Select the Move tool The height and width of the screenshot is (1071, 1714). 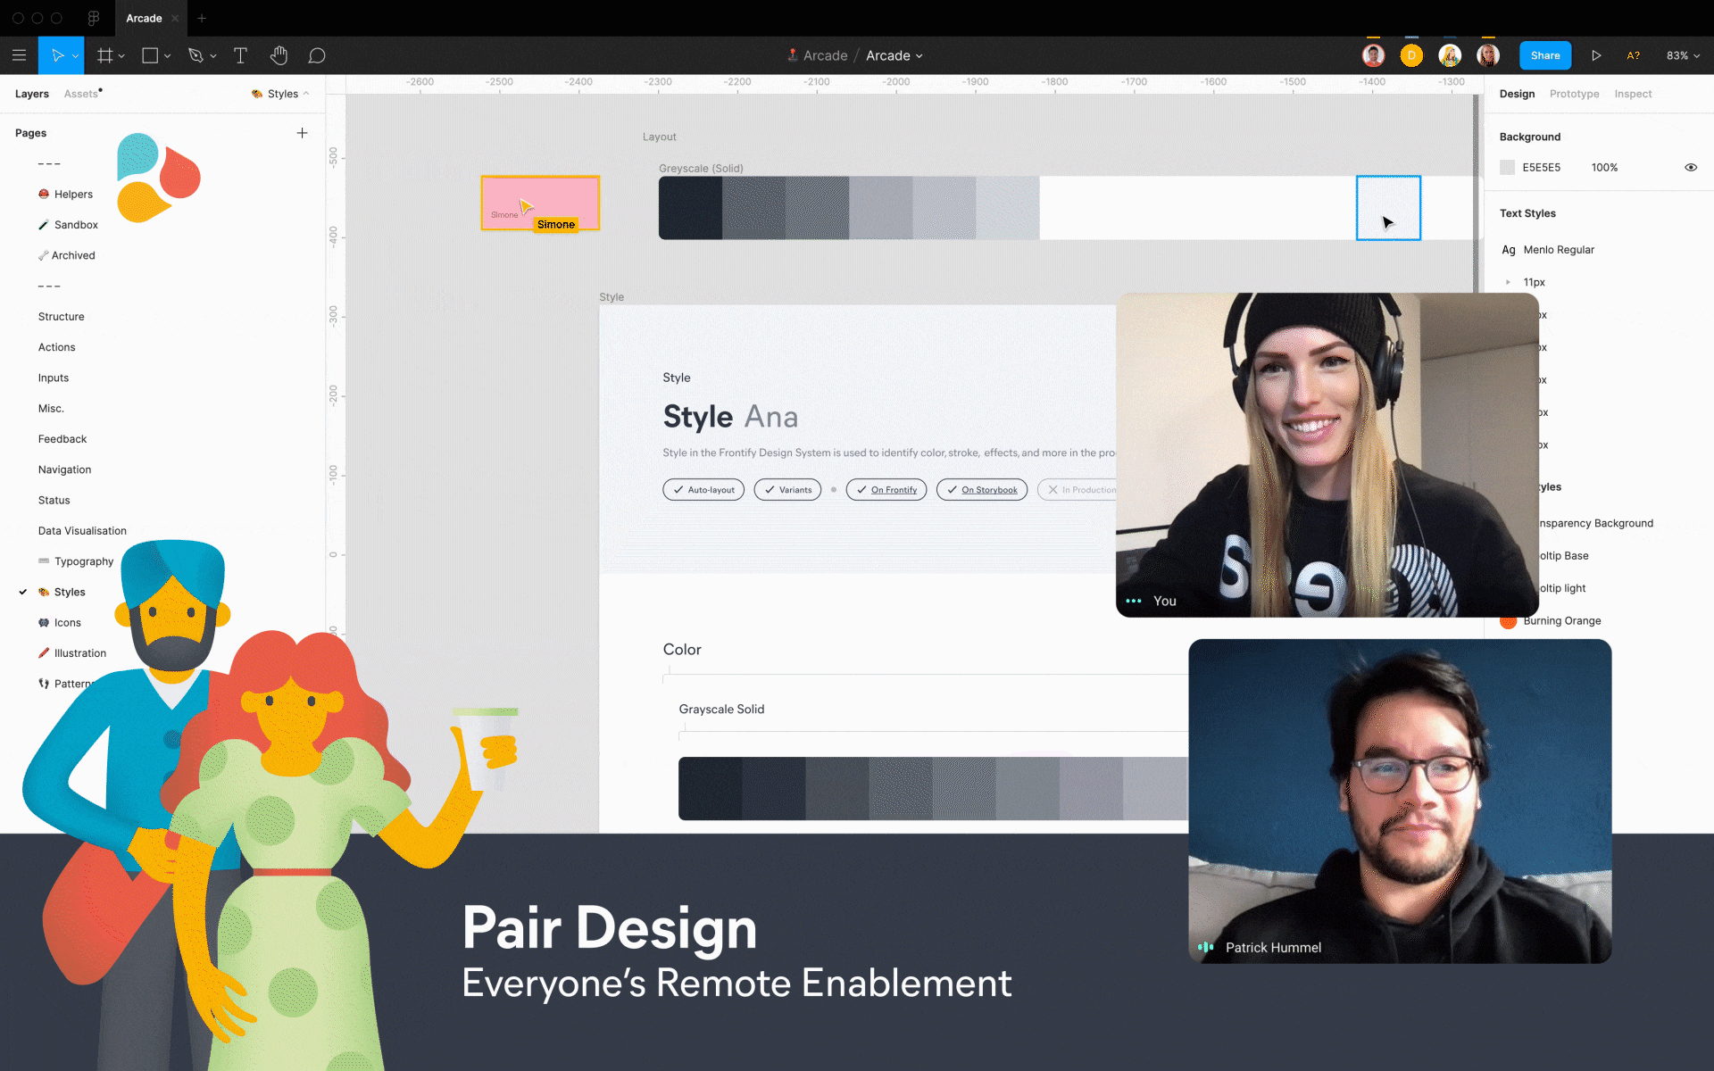pyautogui.click(x=56, y=55)
